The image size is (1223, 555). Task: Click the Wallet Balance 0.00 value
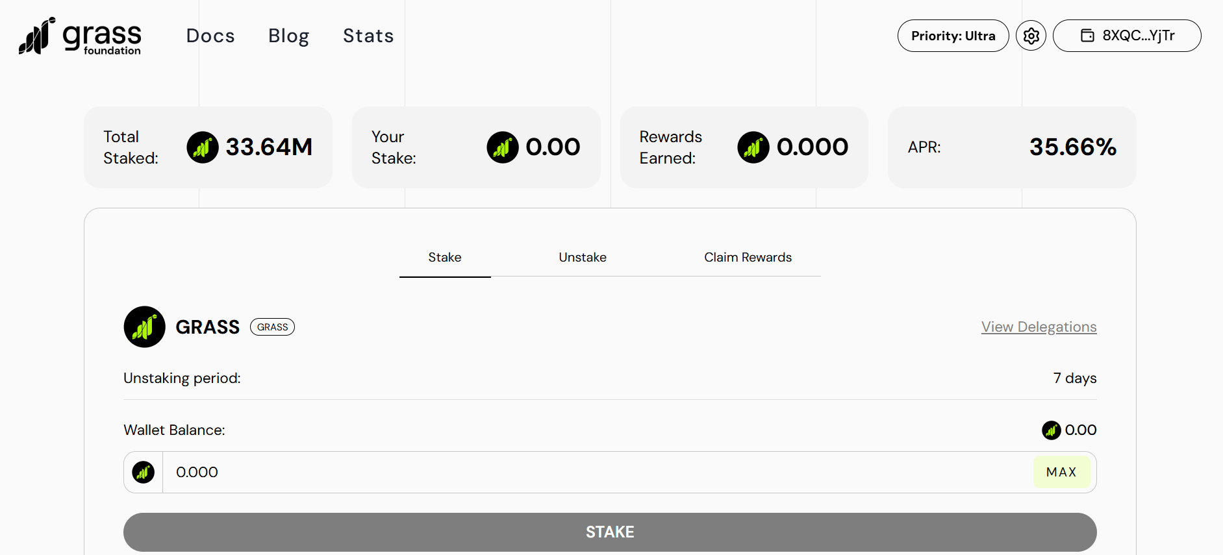pyautogui.click(x=1081, y=430)
